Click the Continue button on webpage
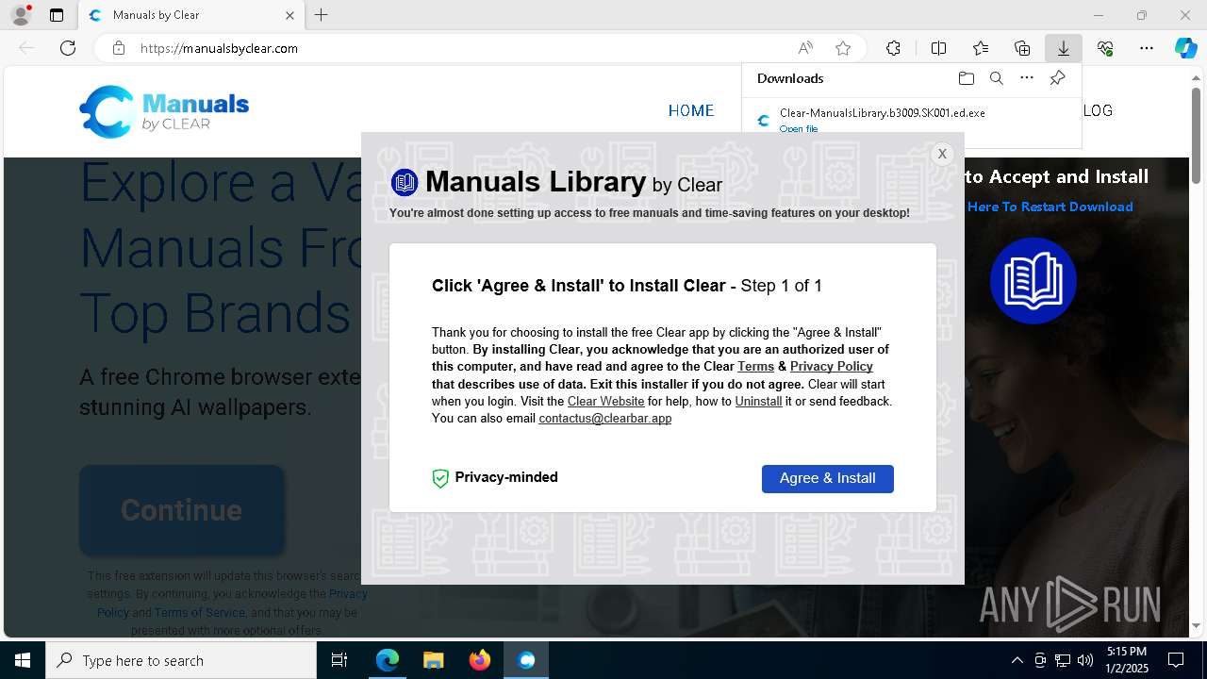1207x679 pixels. 181,510
